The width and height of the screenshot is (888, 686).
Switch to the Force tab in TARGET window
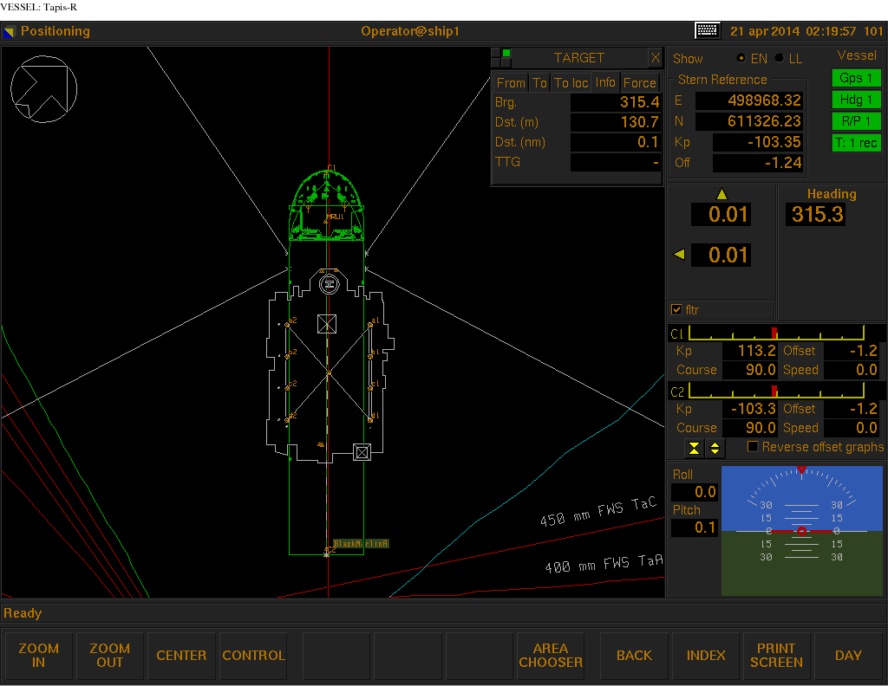[640, 82]
